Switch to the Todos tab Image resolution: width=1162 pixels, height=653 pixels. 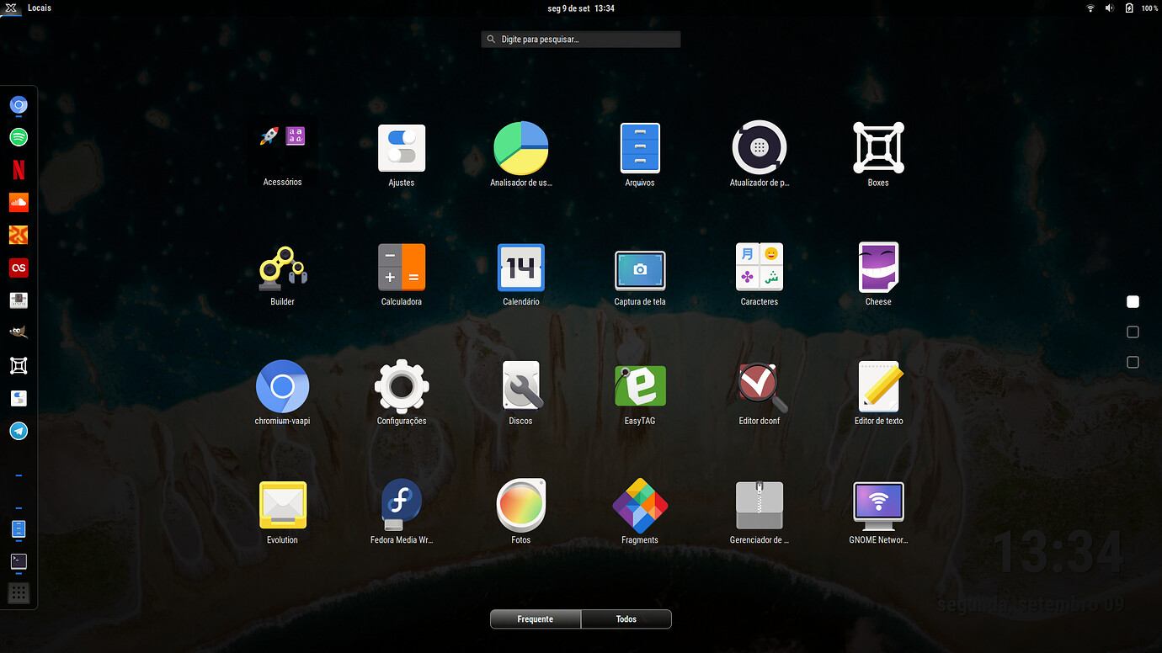coord(626,619)
